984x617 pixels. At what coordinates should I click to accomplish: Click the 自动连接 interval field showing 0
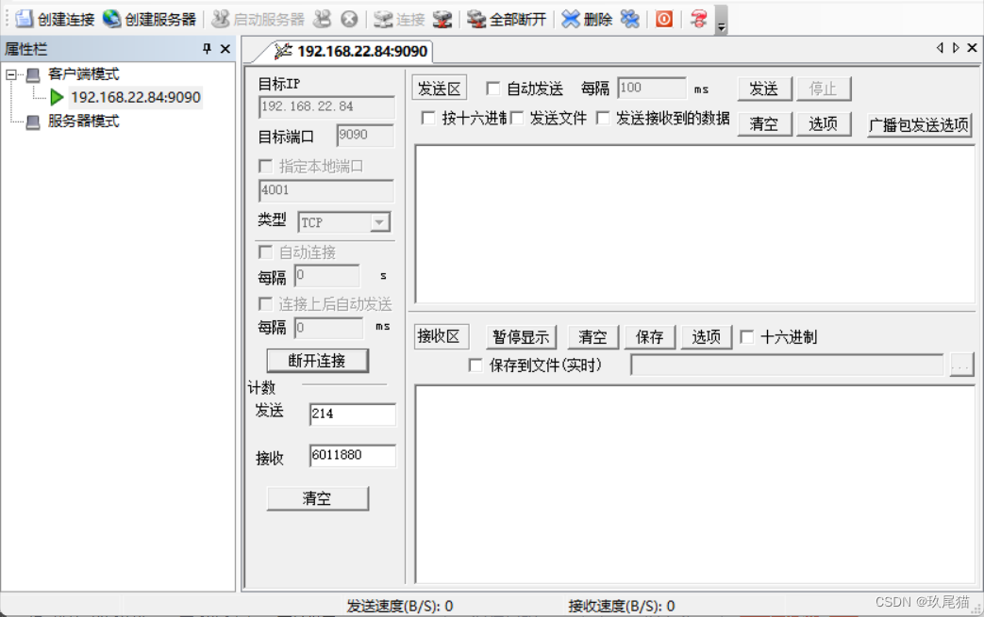coord(327,276)
